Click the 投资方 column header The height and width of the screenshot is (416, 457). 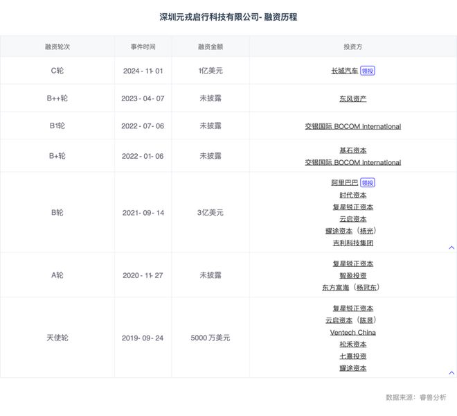click(352, 46)
